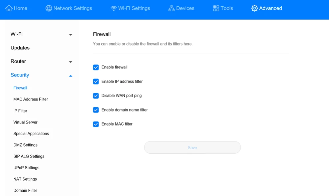The image size is (329, 196).
Task: Disable the Enable firewall checkbox
Action: pyautogui.click(x=96, y=67)
